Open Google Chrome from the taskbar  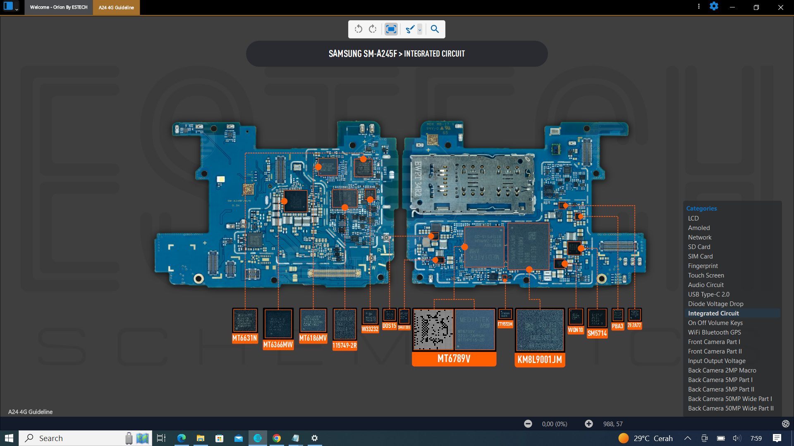[x=277, y=438]
